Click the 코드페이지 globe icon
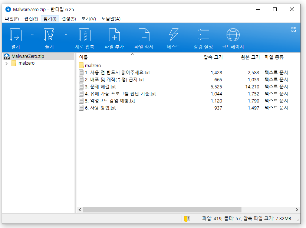The image size is (306, 228). 233,35
